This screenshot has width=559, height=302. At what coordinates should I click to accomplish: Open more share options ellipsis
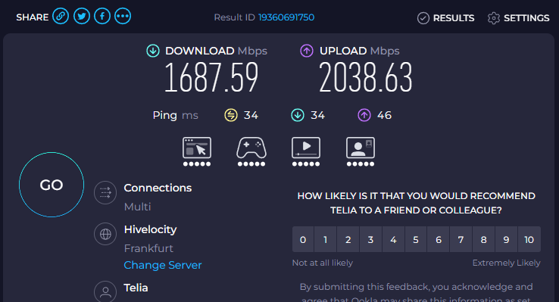pyautogui.click(x=123, y=17)
